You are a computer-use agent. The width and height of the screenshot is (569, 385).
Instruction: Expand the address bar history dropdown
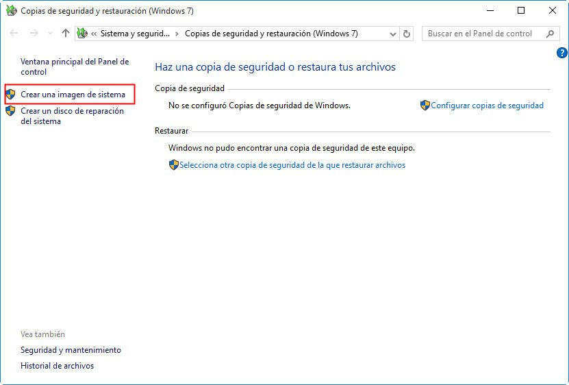pos(392,34)
